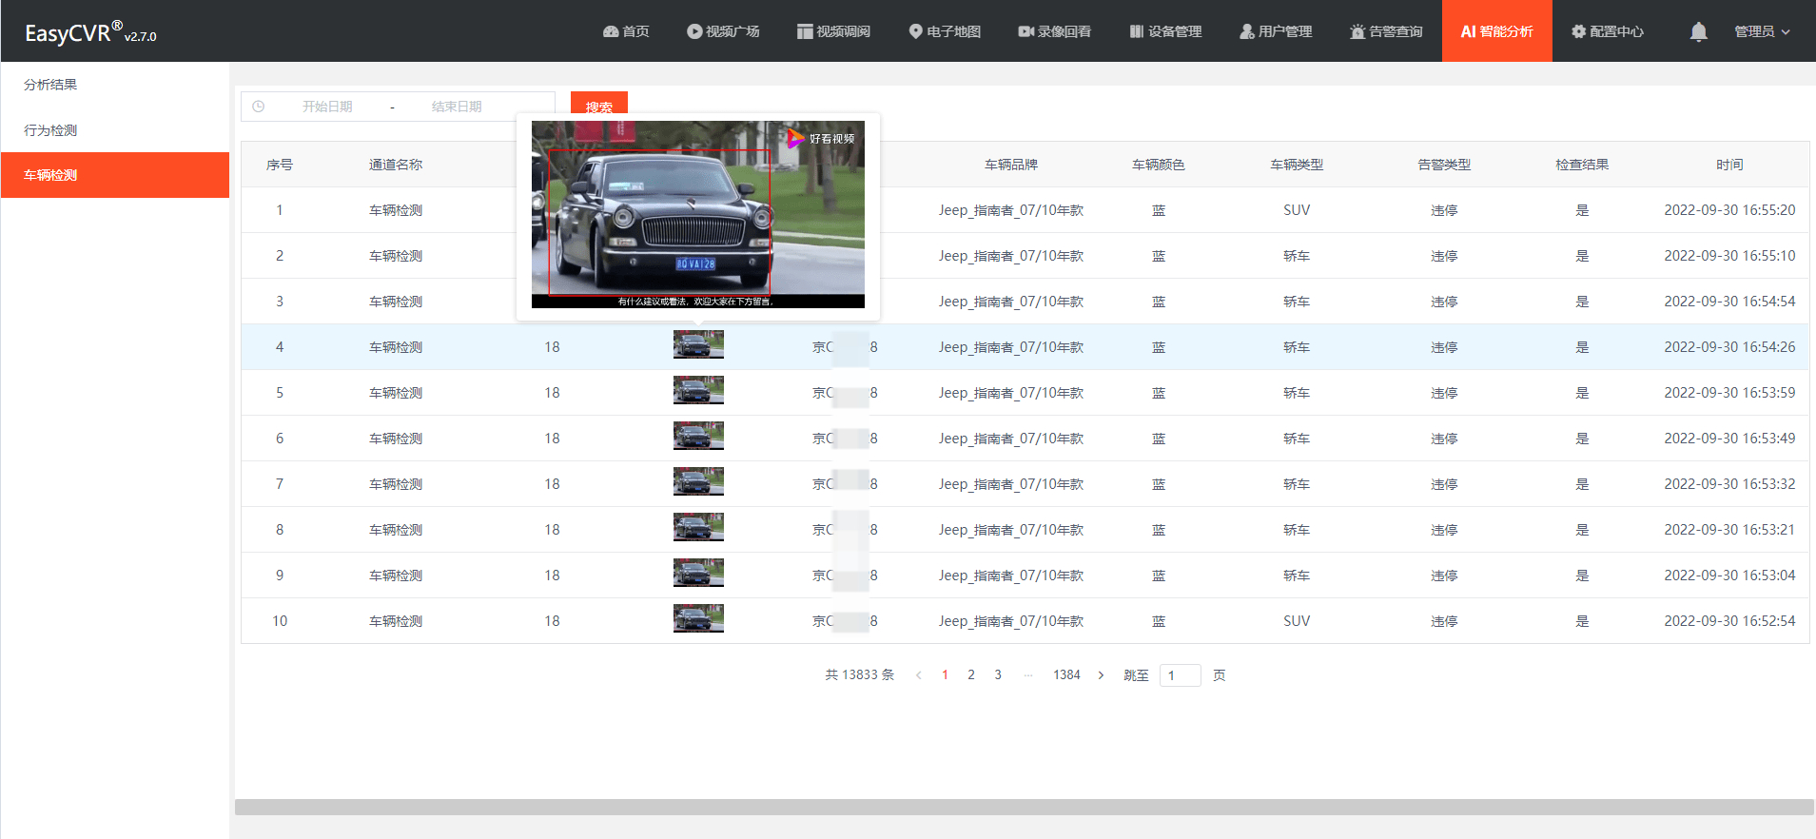Click the 开始日期 start date field

click(x=327, y=107)
